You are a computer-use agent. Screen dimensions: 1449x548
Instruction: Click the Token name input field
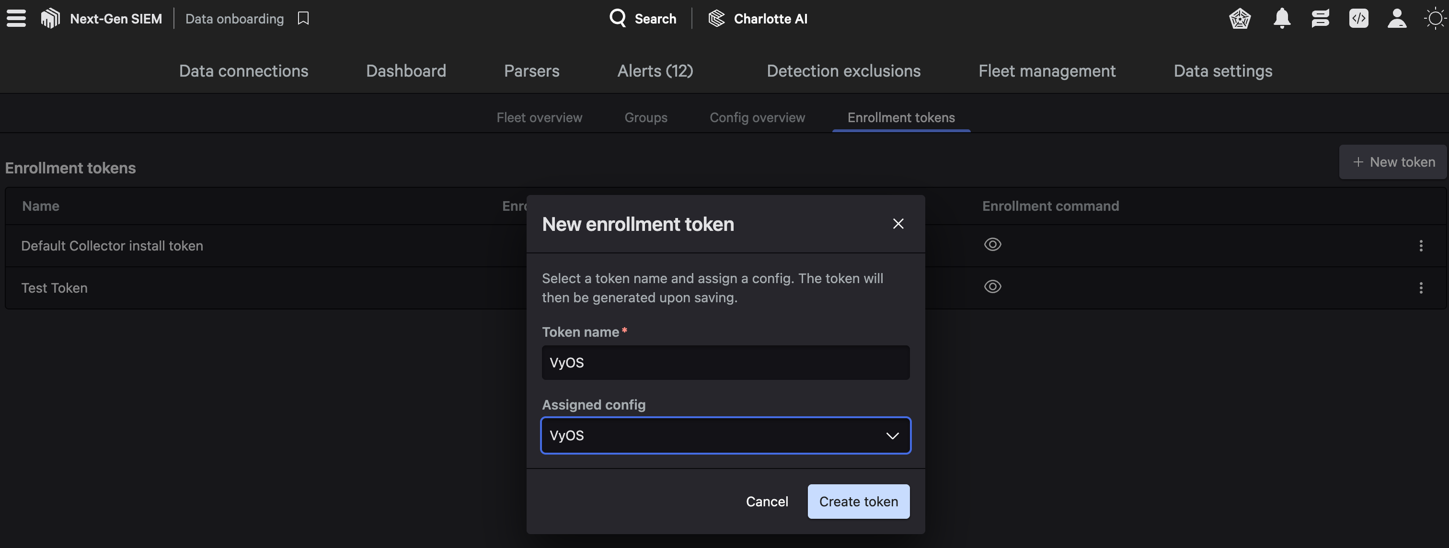coord(725,363)
